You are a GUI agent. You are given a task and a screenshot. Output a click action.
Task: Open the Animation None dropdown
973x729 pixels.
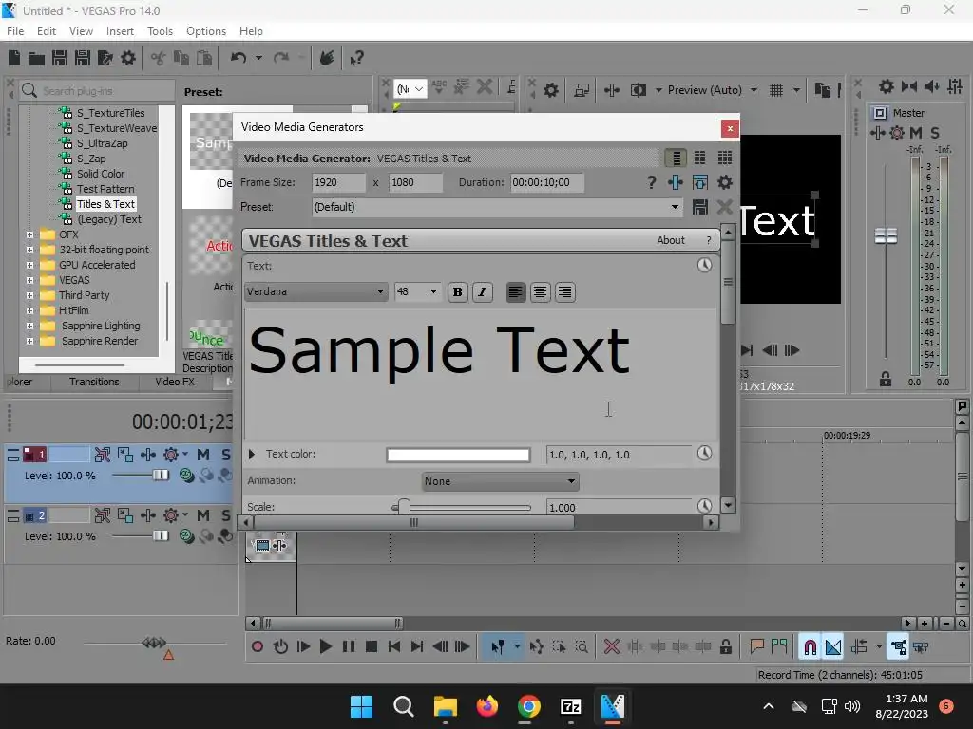click(500, 481)
